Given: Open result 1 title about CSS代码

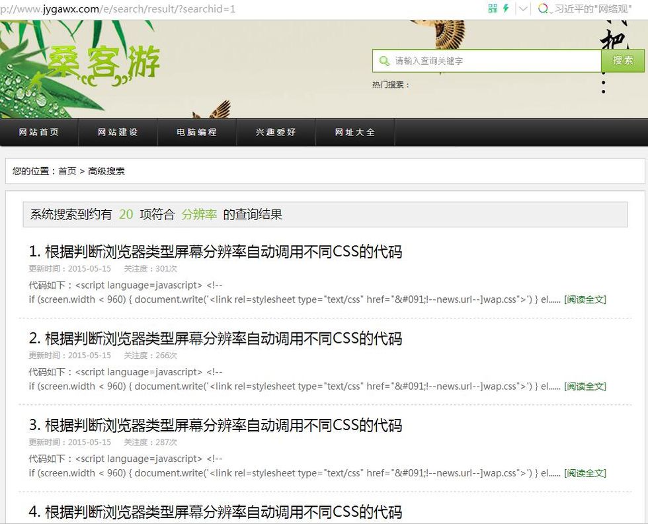Looking at the screenshot, I should 216,252.
